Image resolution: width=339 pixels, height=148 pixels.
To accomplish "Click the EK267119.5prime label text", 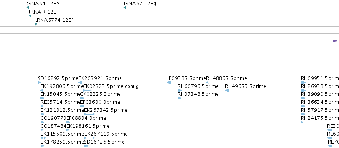I will click(x=106, y=134).
